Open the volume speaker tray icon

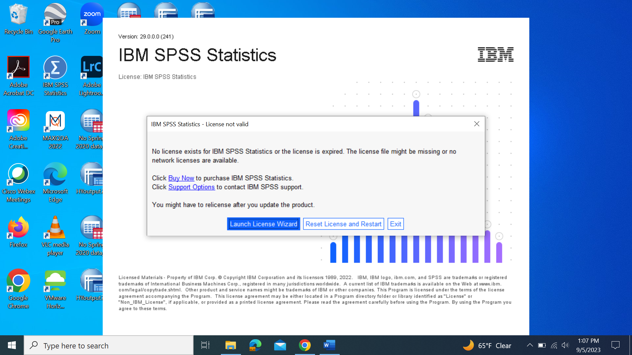tap(565, 345)
